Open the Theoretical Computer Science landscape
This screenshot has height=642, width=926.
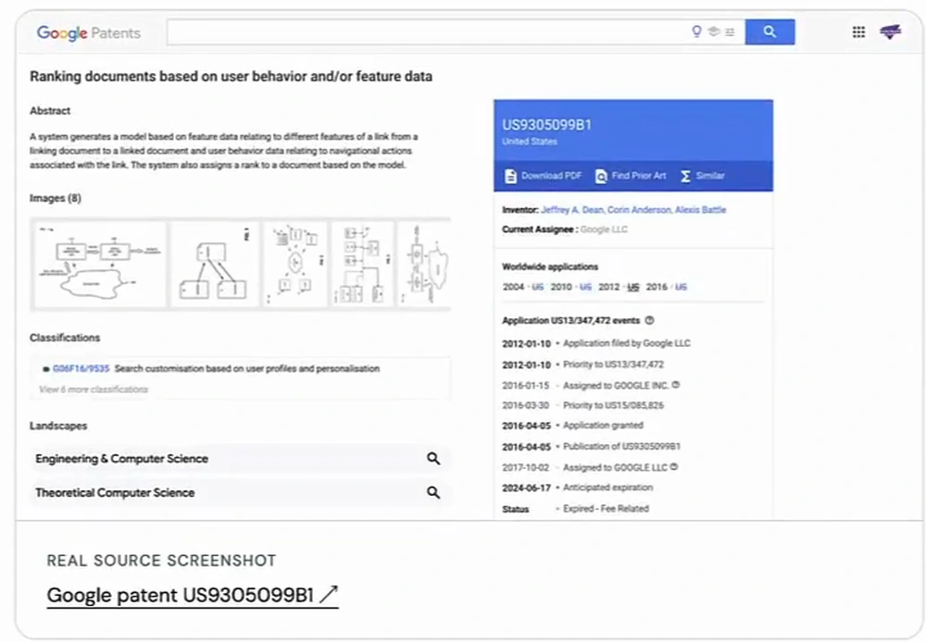click(239, 492)
